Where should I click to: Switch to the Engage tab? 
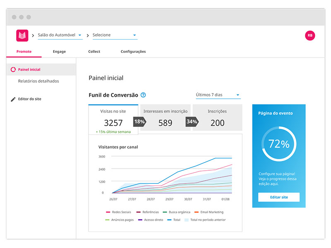point(59,52)
